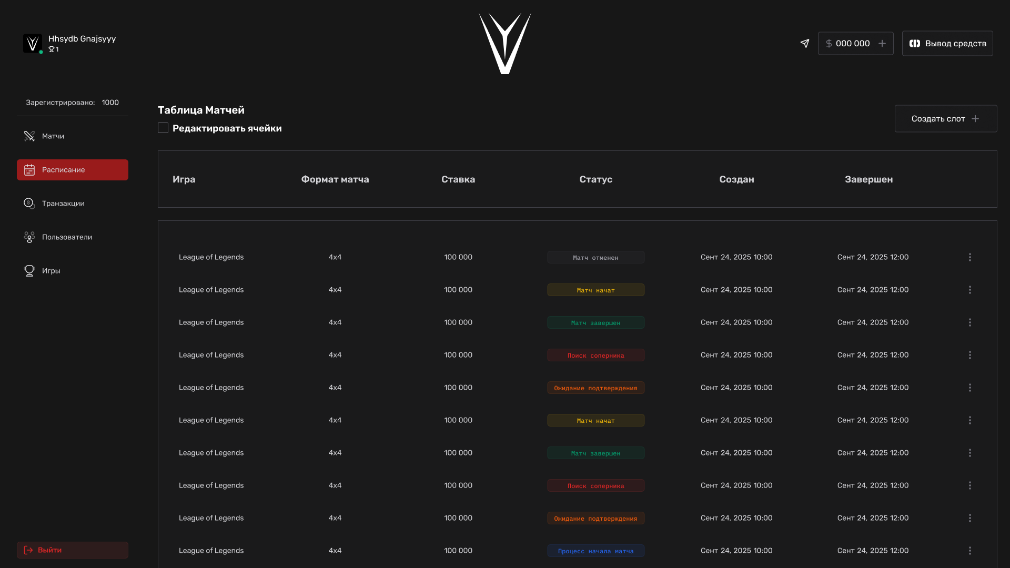Open the Матчи sidebar section

click(x=73, y=136)
